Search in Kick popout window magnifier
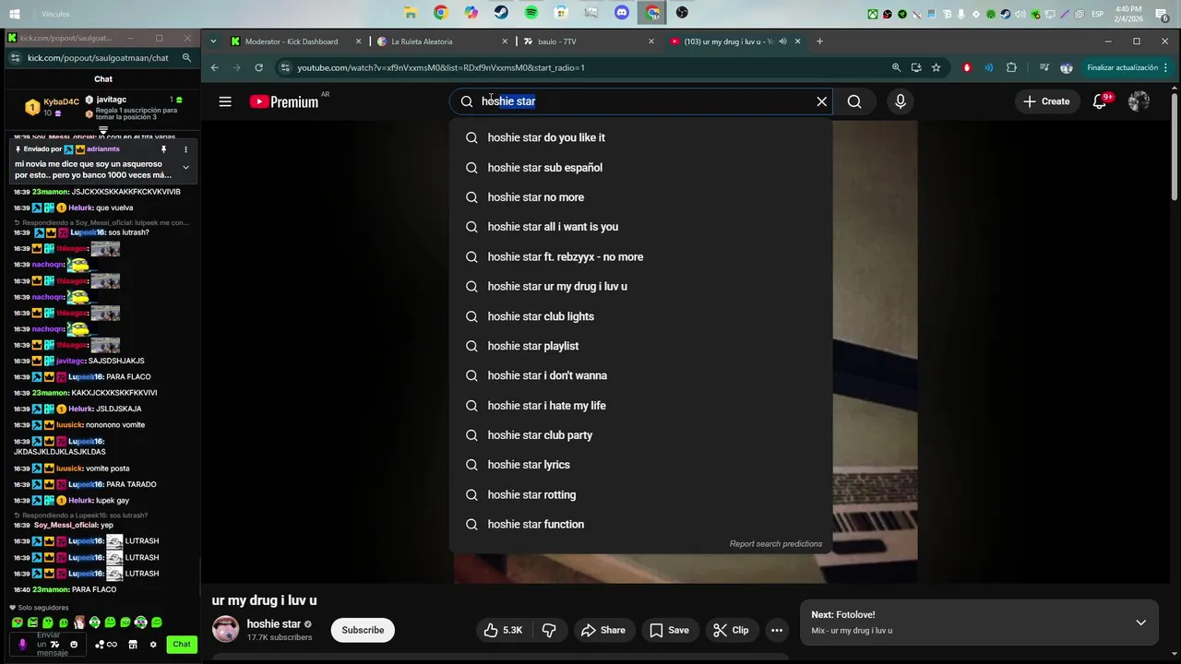Screen dimensions: 1181x664 (186, 57)
